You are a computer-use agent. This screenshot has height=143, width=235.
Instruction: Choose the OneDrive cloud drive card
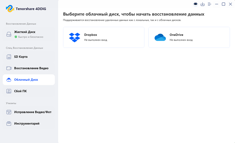click(189, 38)
